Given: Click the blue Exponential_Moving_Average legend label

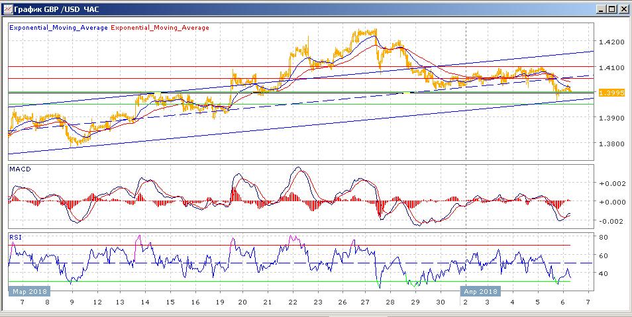Looking at the screenshot, I should coord(58,28).
